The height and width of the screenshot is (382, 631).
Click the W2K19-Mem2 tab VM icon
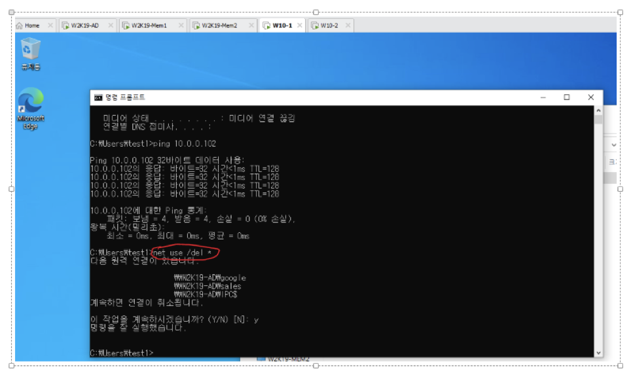tap(196, 26)
